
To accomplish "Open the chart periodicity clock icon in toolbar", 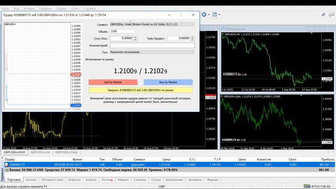I will point(204,14).
